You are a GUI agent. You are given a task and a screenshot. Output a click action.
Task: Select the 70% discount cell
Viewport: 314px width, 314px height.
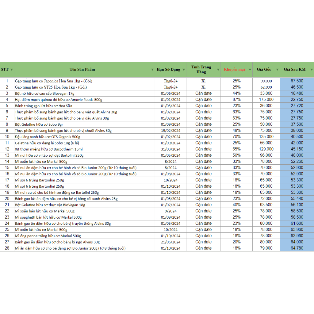pyautogui.click(x=236, y=137)
